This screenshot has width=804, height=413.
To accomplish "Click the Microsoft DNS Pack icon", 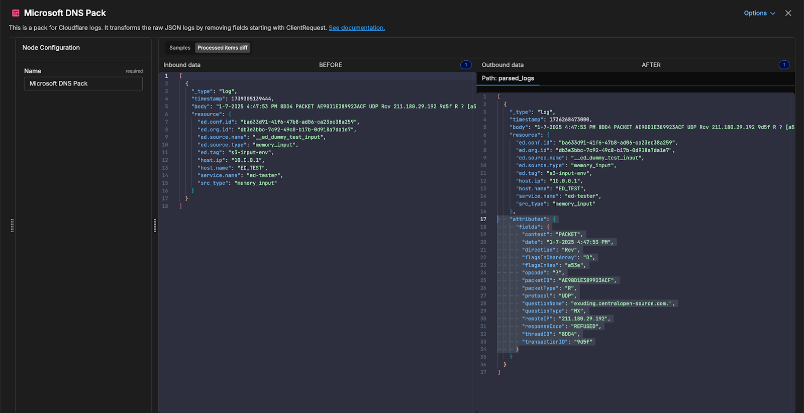I will [16, 13].
